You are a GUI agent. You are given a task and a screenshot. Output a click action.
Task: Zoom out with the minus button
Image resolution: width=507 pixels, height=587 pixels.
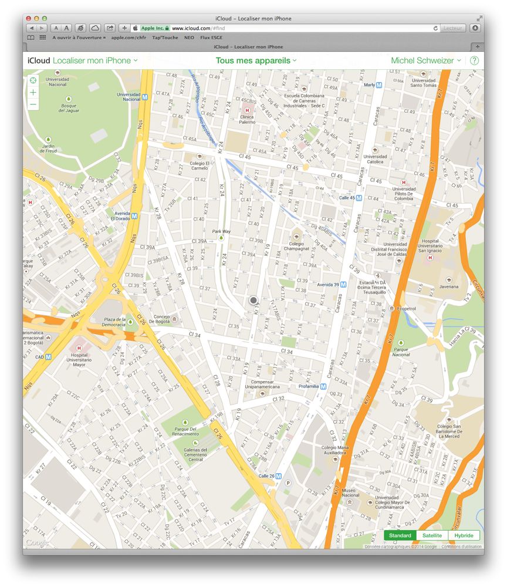pos(33,104)
